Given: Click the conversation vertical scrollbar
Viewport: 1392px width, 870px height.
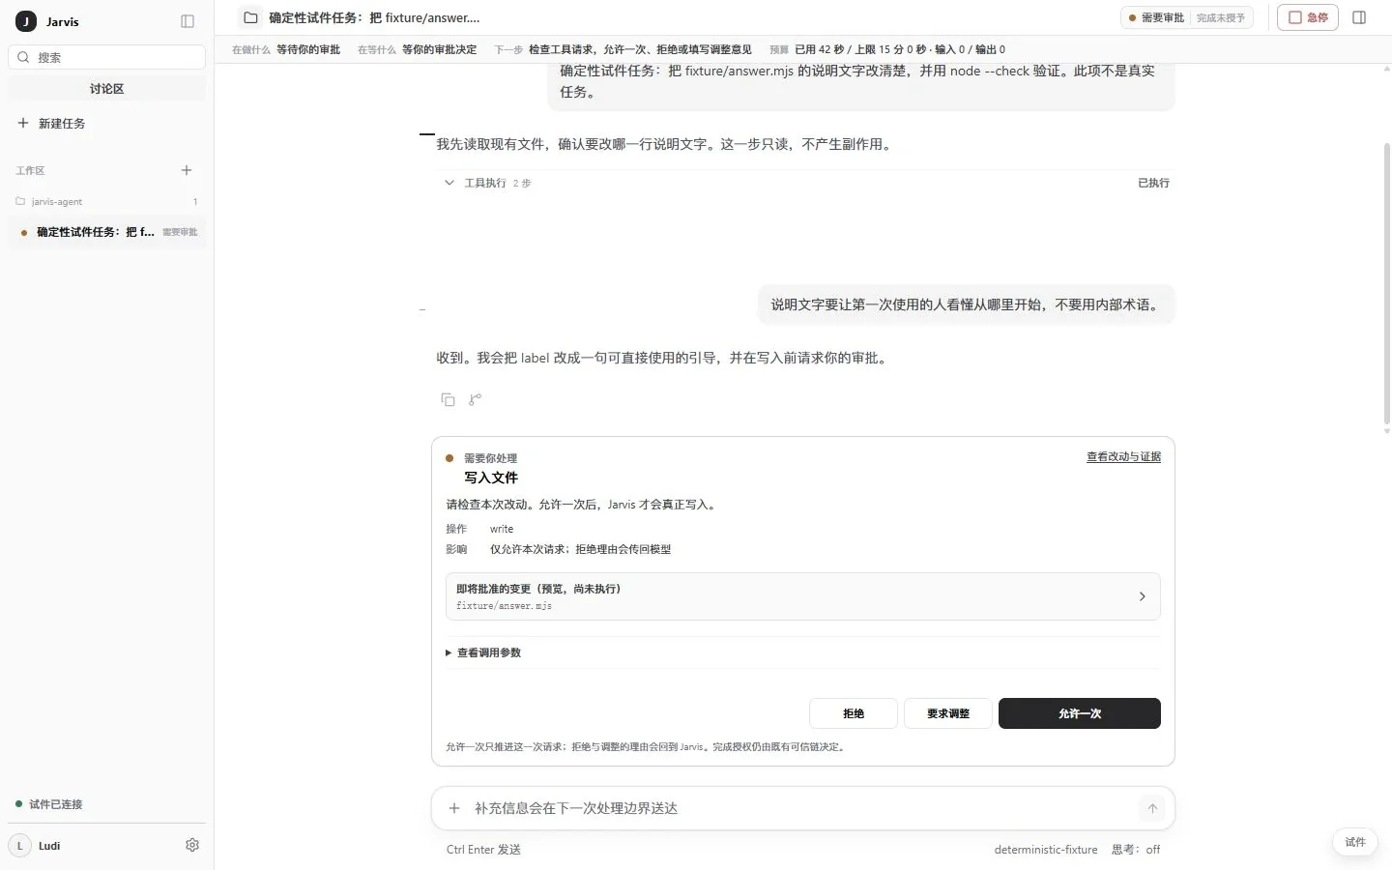Looking at the screenshot, I should click(1387, 285).
